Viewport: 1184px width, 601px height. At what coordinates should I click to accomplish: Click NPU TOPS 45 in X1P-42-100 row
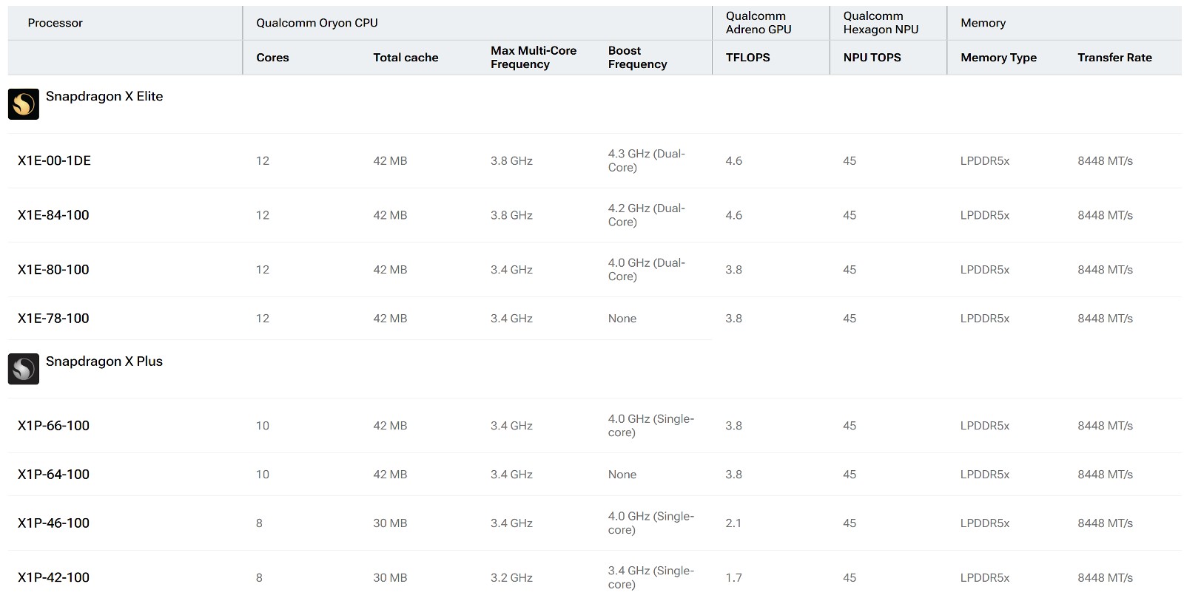click(x=850, y=578)
